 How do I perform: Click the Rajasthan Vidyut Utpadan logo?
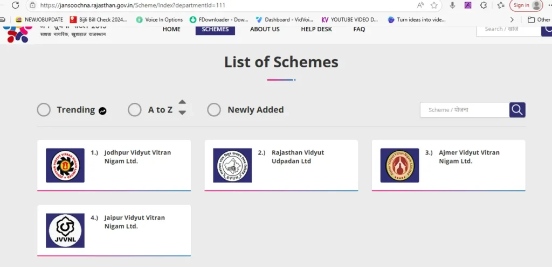(x=232, y=165)
